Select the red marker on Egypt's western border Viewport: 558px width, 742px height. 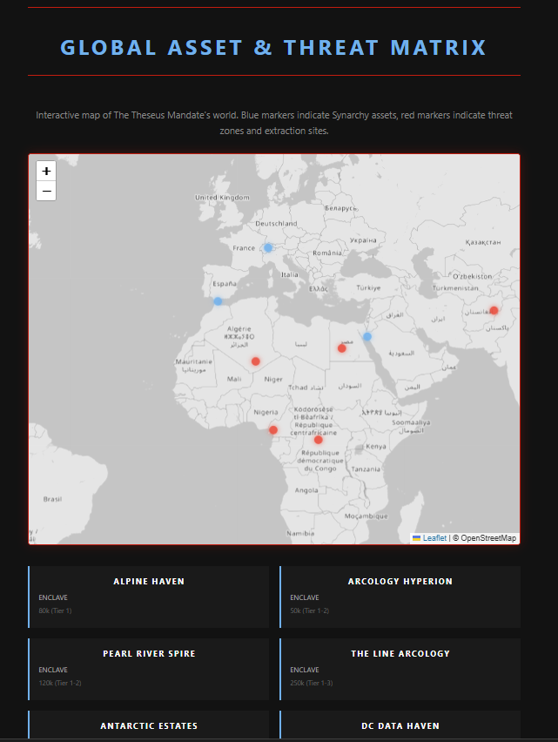342,348
